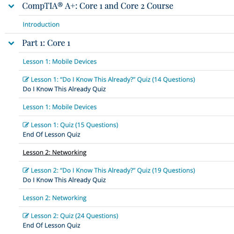Open Lesson 1 "Do I Know This Already?" Quiz

pyautogui.click(x=113, y=80)
